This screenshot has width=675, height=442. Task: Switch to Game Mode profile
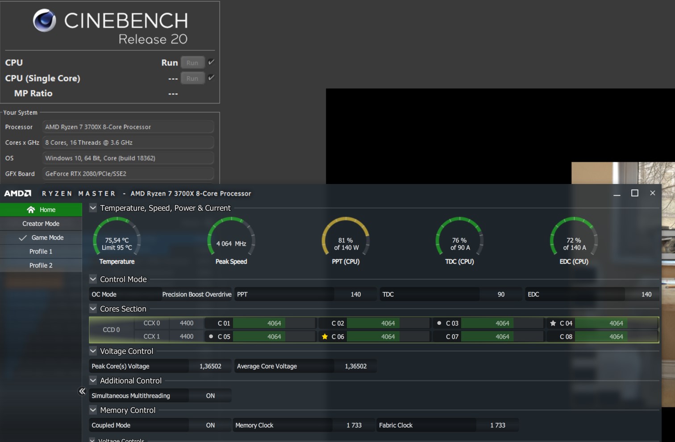tap(41, 237)
